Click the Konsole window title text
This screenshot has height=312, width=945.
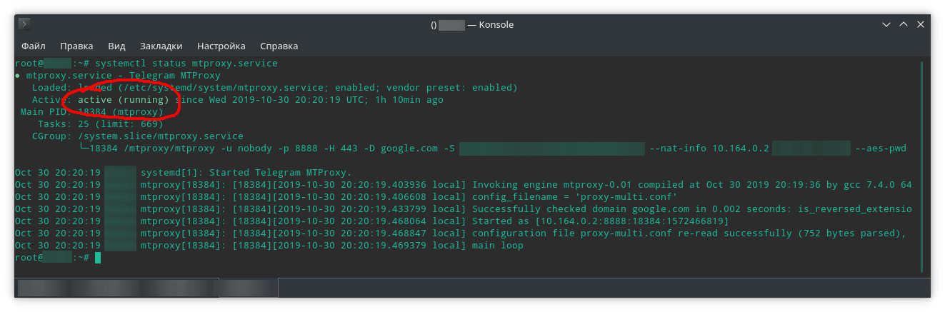[472, 24]
